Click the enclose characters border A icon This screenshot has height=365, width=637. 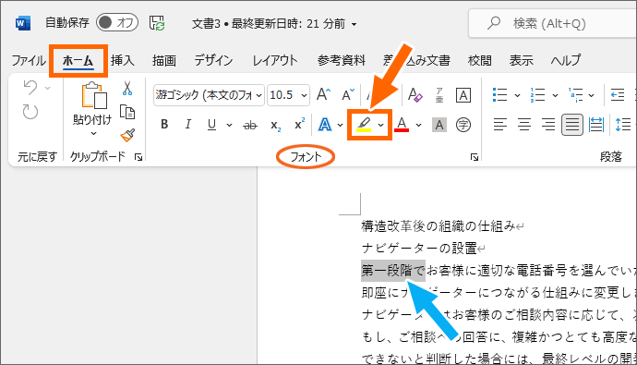pyautogui.click(x=463, y=95)
